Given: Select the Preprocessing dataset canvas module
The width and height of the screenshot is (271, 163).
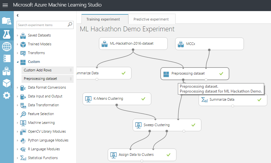Looking at the screenshot, I should (x=195, y=74).
